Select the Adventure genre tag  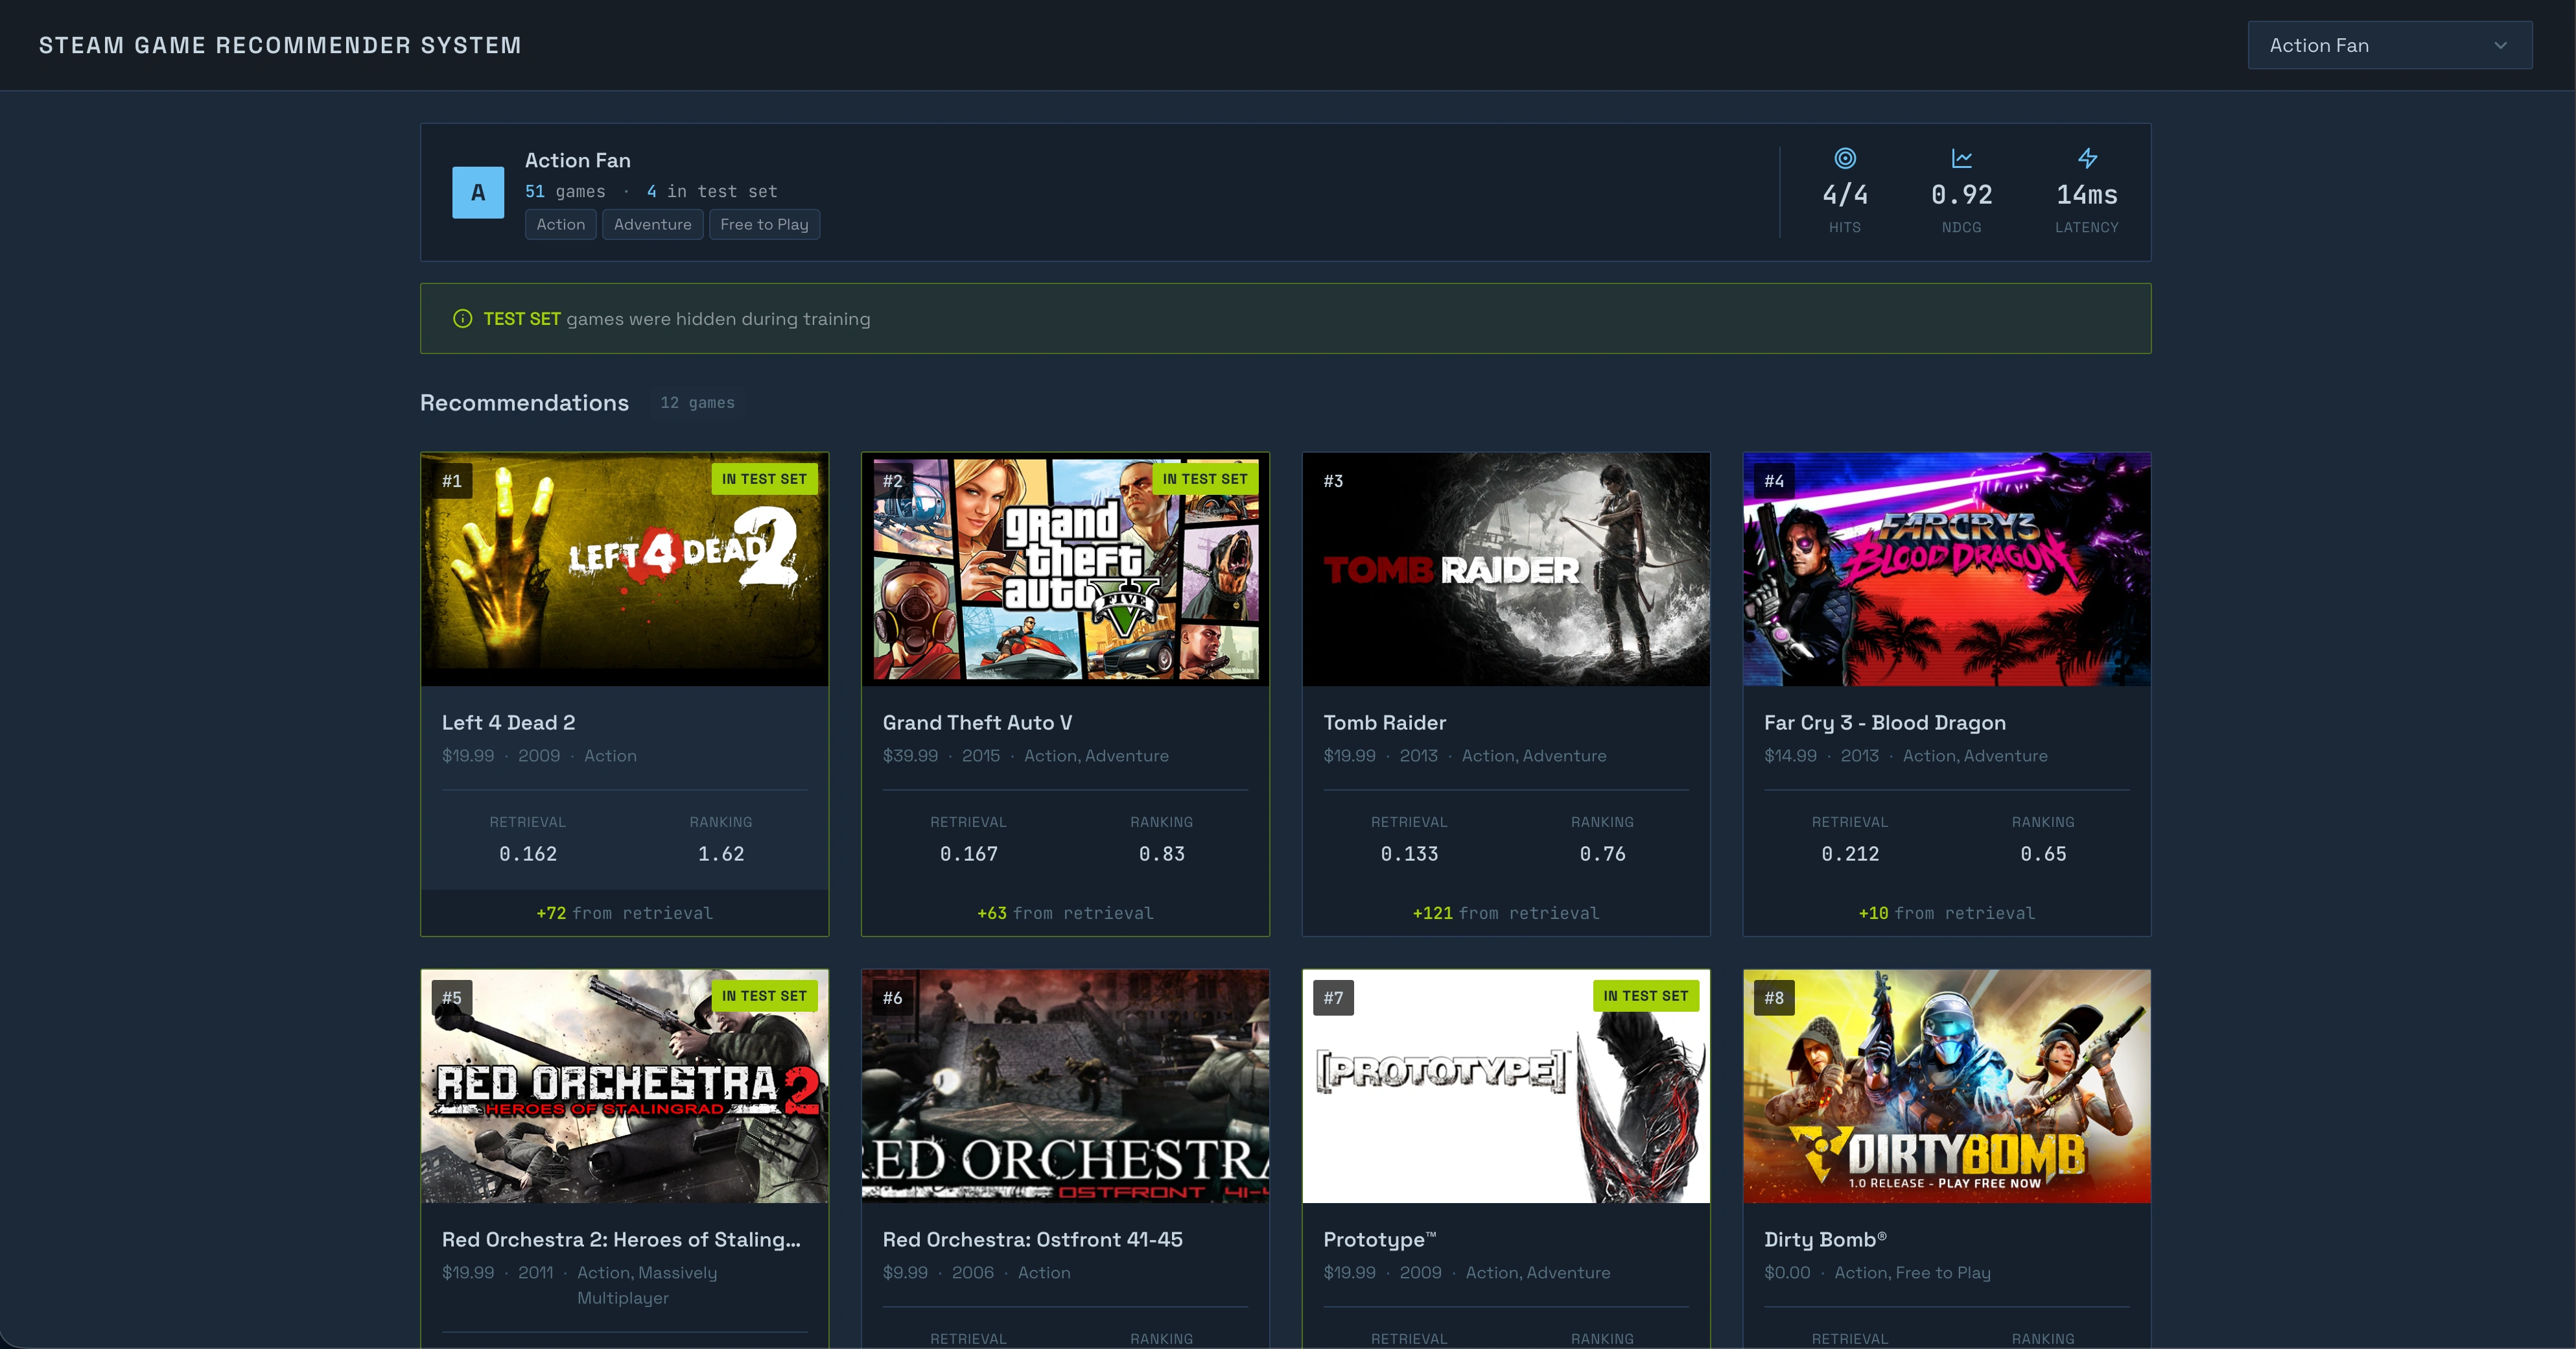pos(652,224)
